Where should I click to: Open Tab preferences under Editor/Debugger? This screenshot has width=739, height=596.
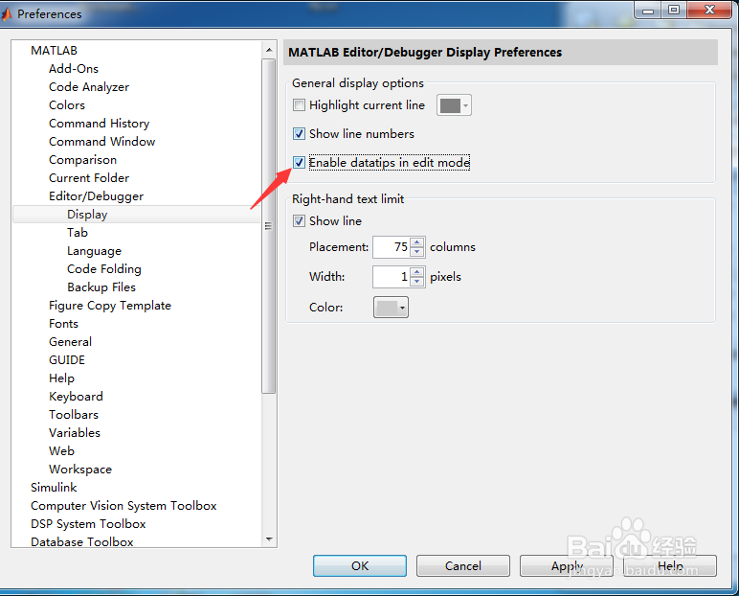click(78, 233)
